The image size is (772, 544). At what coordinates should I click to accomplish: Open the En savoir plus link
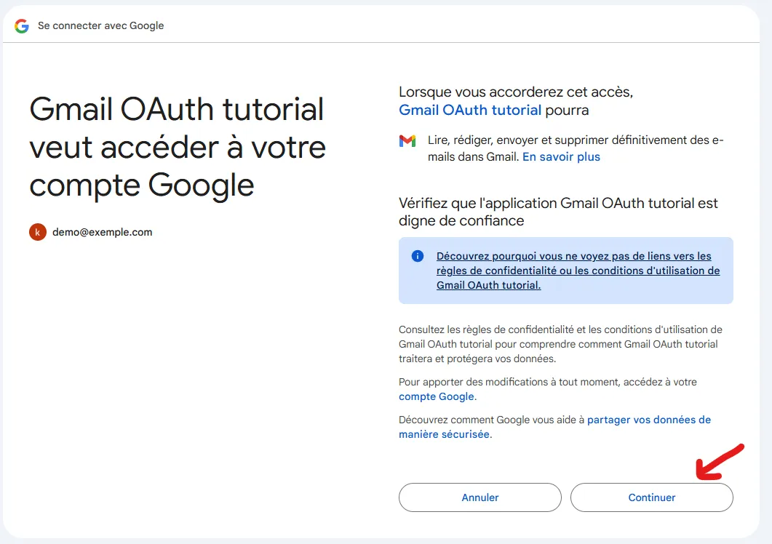tap(561, 156)
